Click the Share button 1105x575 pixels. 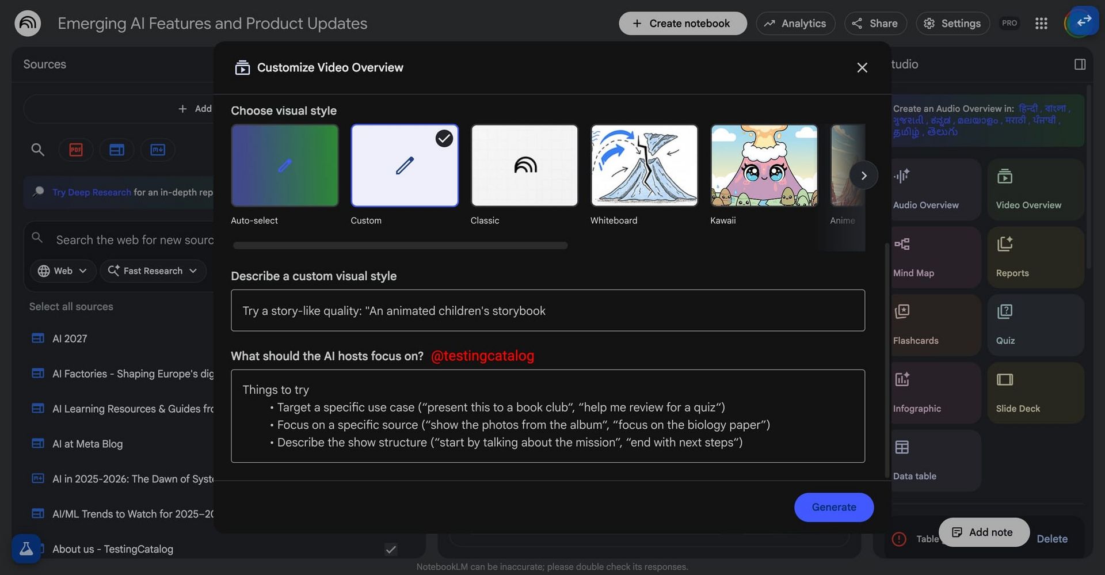[875, 24]
